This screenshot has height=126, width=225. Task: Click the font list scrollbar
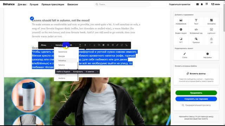78,71
